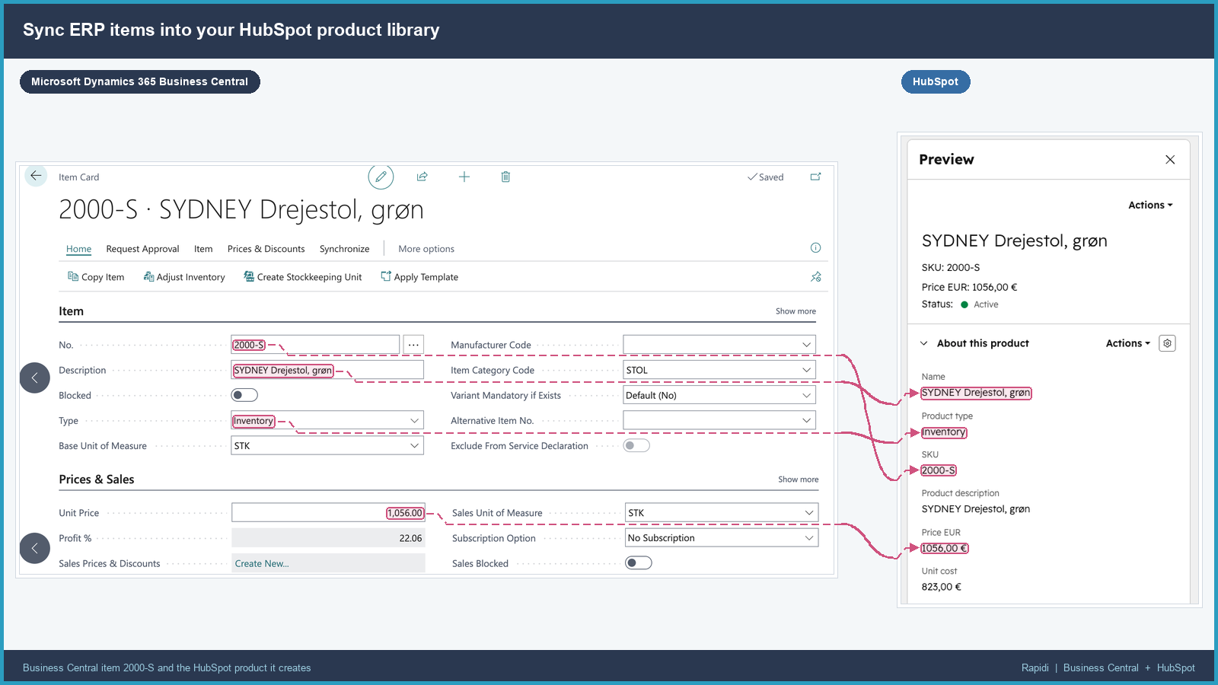Image resolution: width=1218 pixels, height=685 pixels.
Task: Click the share icon in Item Card header
Action: 422,177
